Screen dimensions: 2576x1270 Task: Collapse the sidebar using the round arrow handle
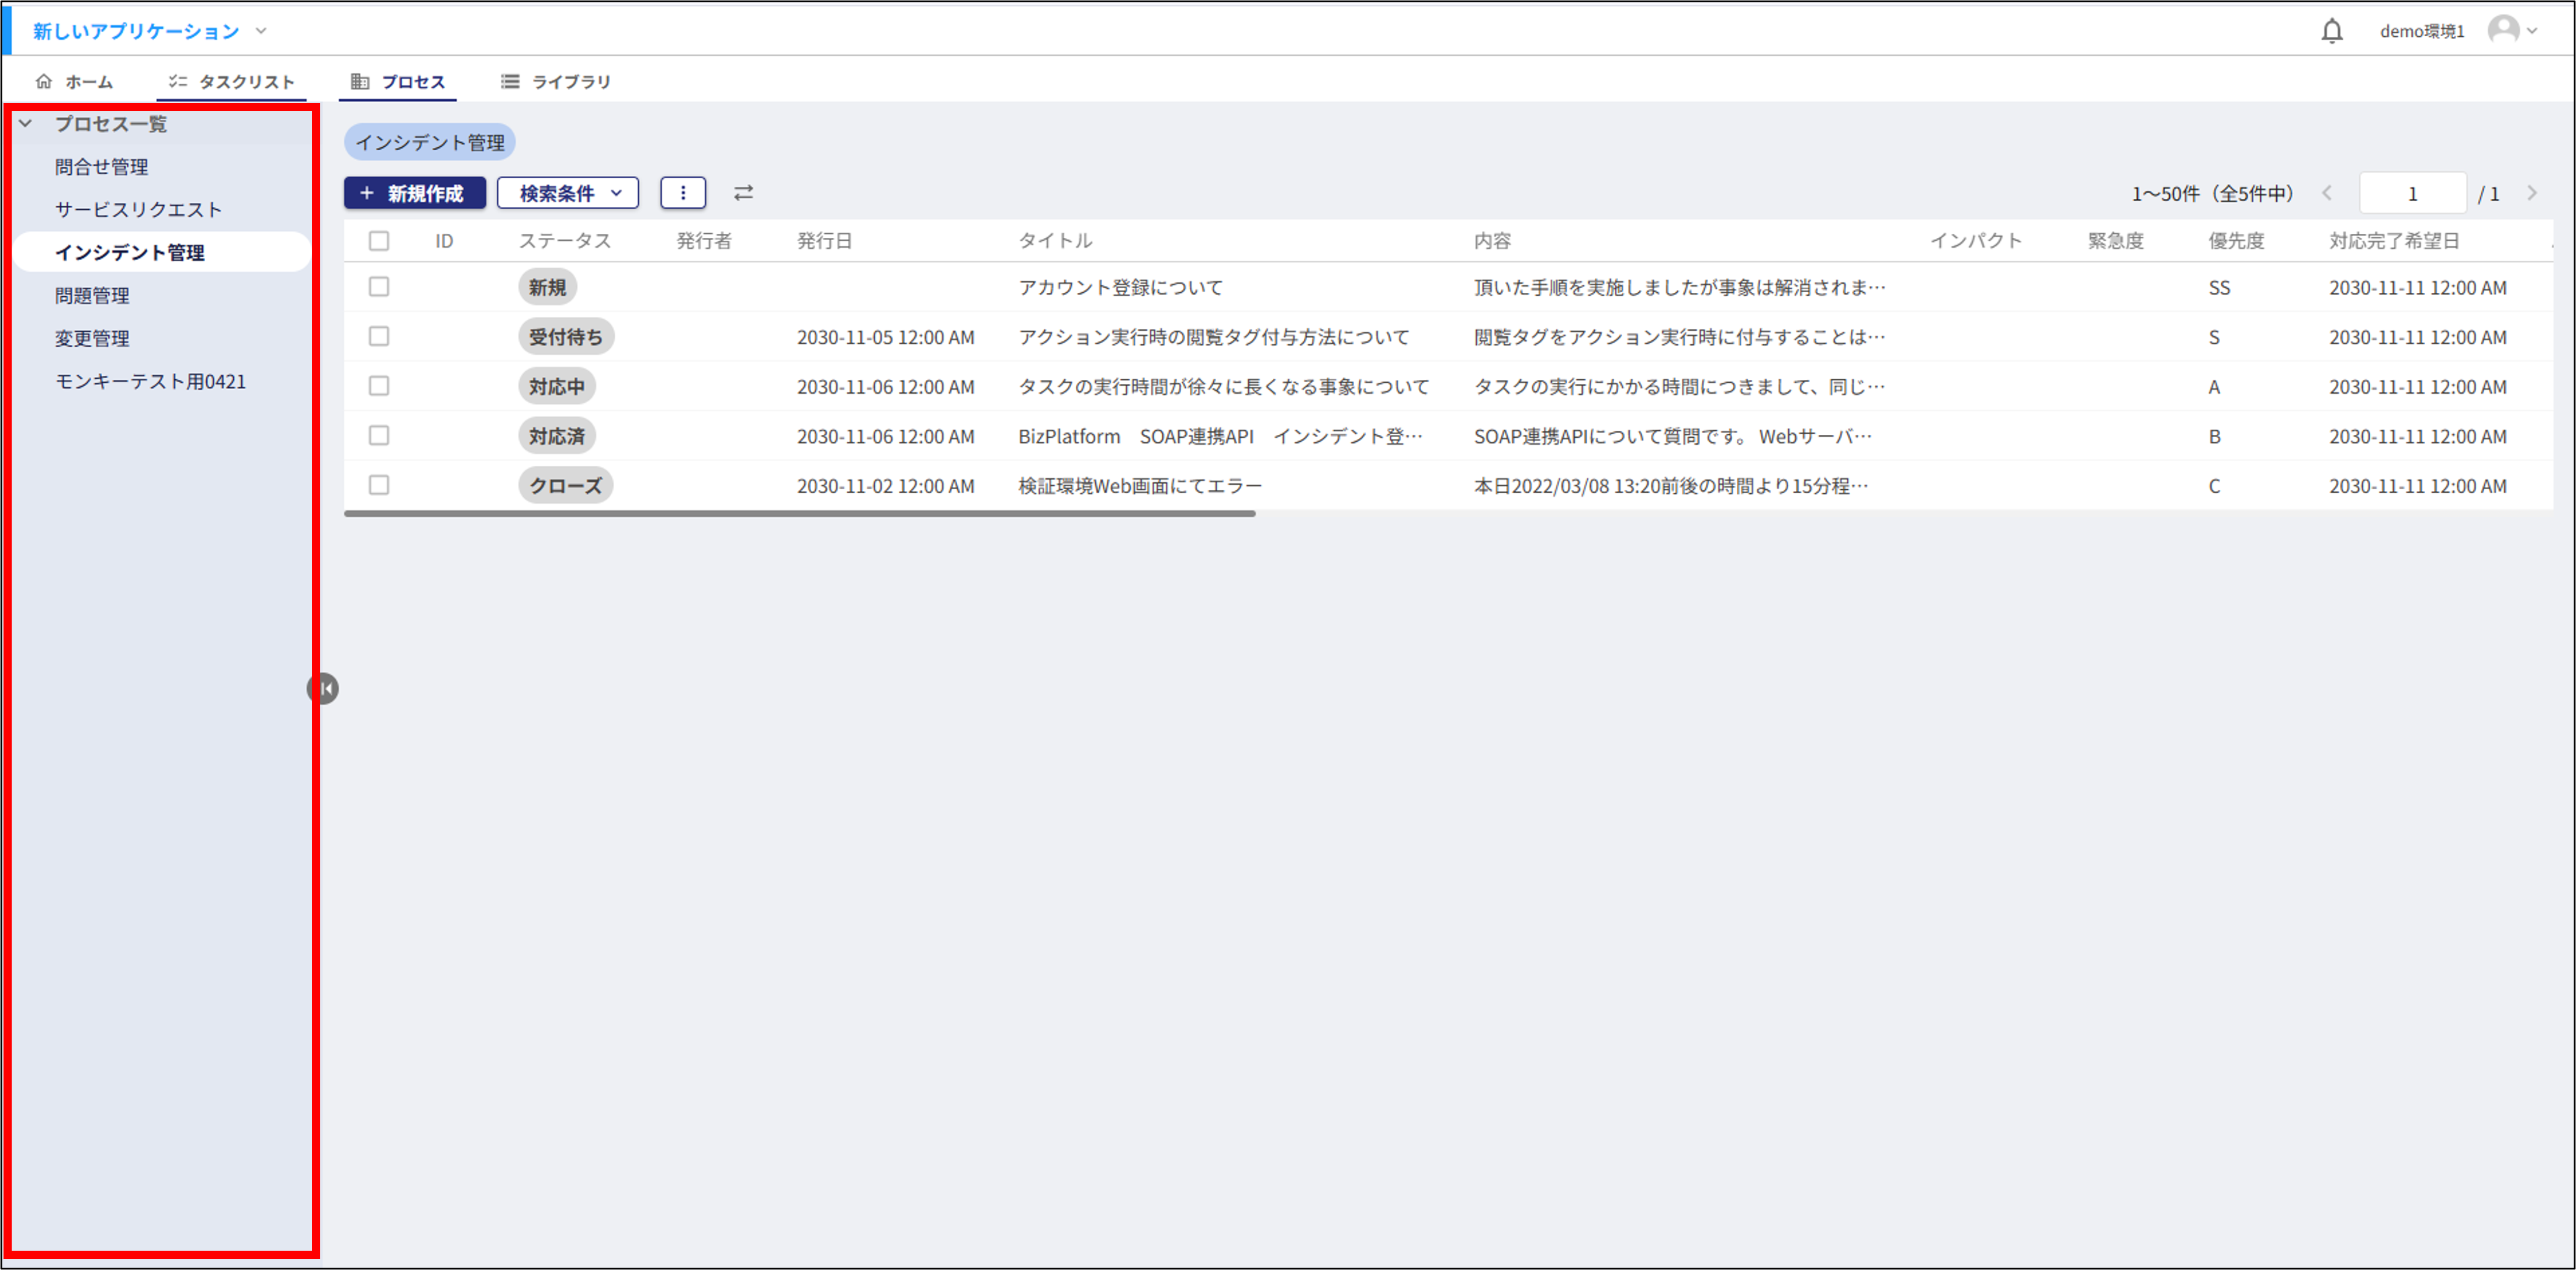[323, 688]
